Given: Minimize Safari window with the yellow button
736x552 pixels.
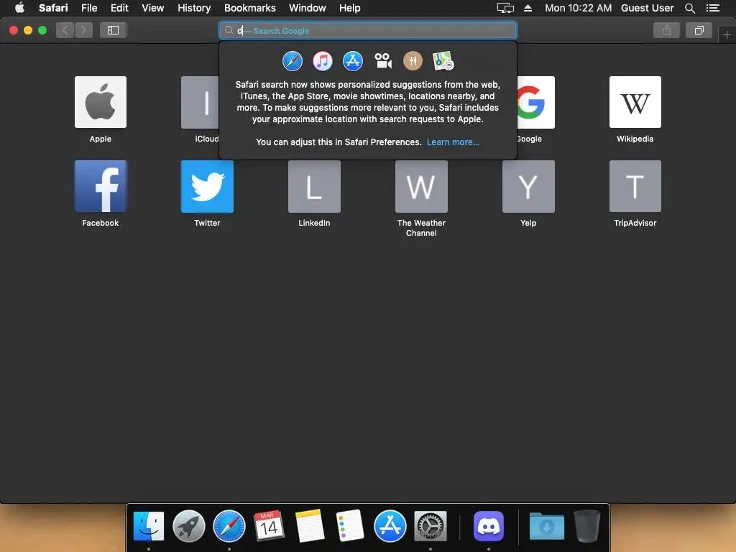Looking at the screenshot, I should (x=28, y=30).
